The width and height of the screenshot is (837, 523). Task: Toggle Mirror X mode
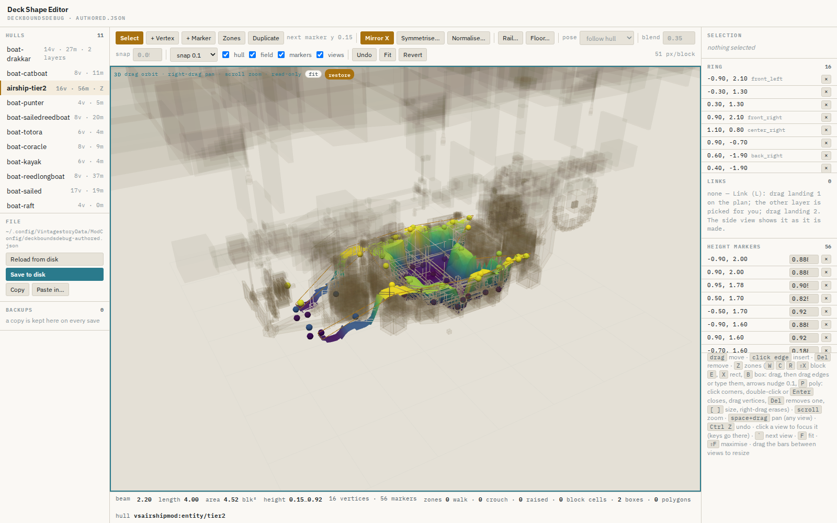coord(377,38)
